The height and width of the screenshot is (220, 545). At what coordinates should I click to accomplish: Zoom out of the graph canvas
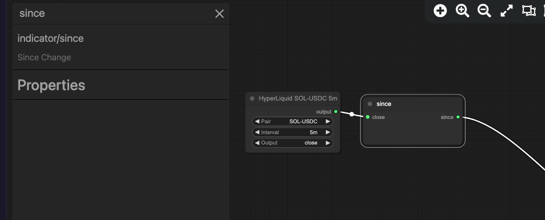(484, 11)
